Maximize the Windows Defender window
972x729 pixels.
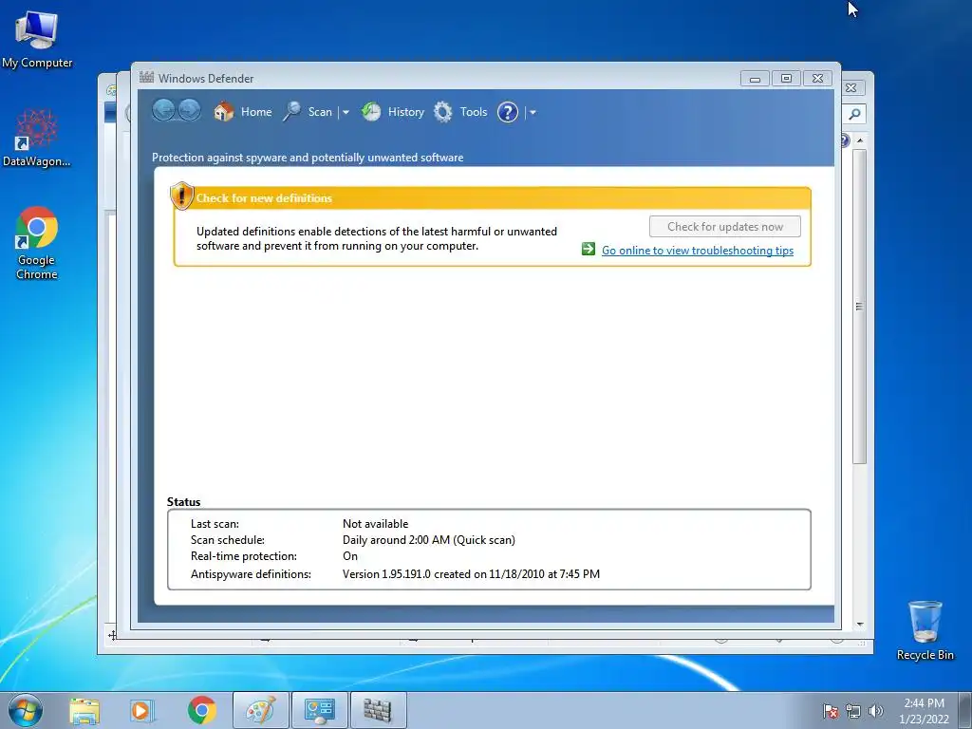786,79
